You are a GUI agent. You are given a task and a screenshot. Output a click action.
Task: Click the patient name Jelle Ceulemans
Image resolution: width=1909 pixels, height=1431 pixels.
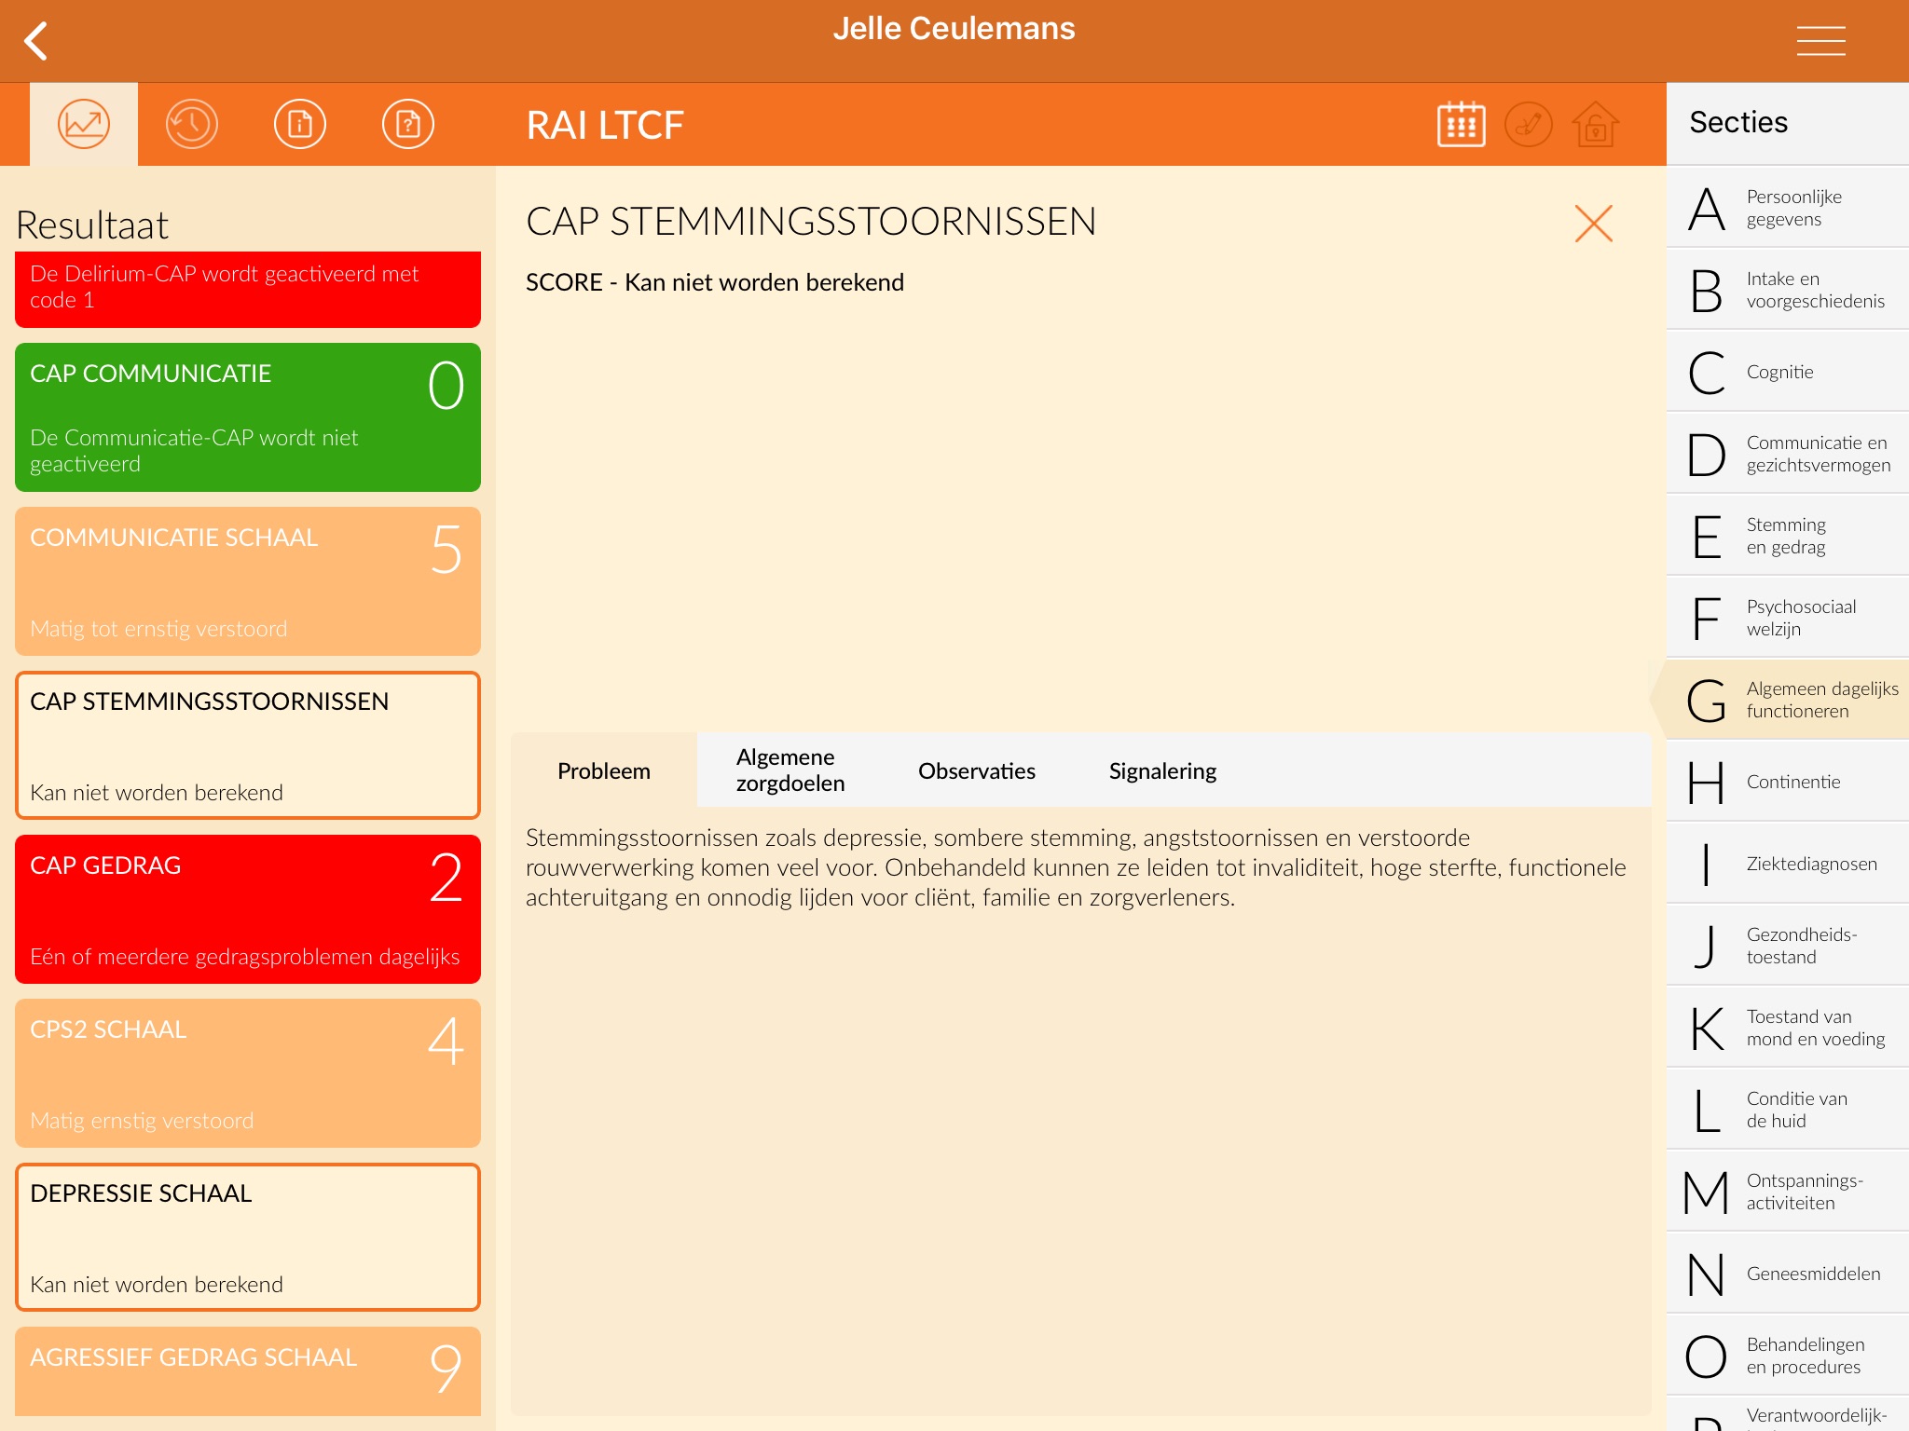pyautogui.click(x=954, y=29)
